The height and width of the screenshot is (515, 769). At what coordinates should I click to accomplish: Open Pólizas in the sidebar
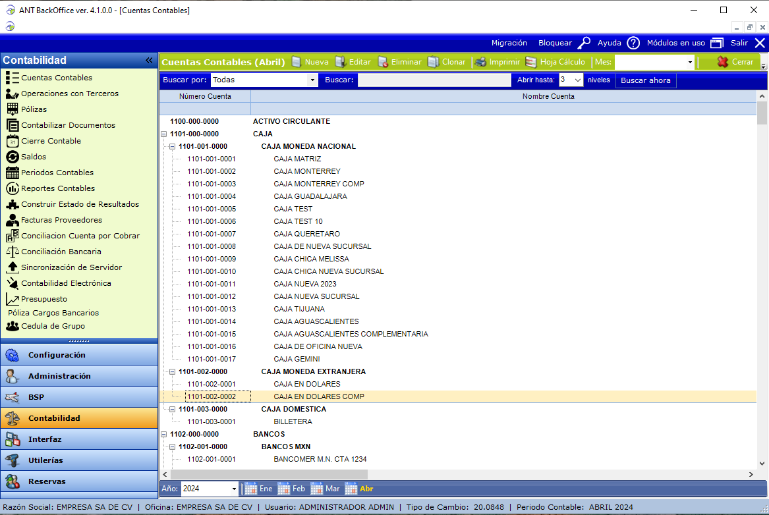pos(34,109)
